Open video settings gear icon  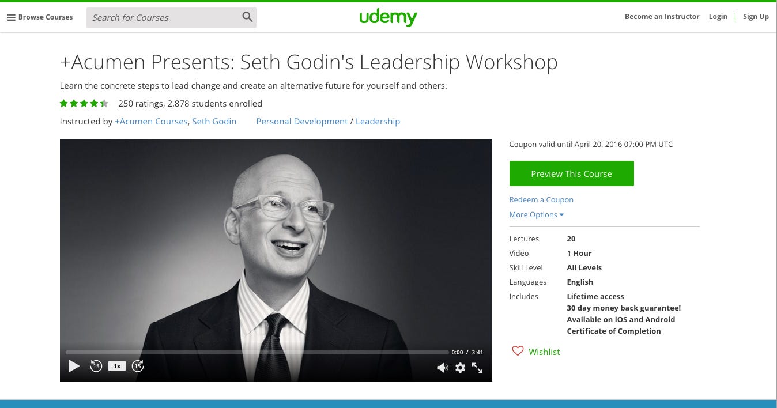(460, 368)
